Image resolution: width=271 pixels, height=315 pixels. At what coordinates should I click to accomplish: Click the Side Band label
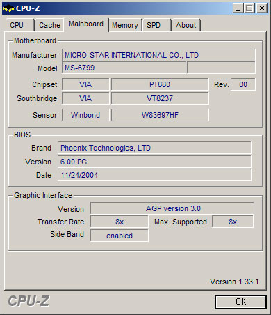pyautogui.click(x=67, y=234)
